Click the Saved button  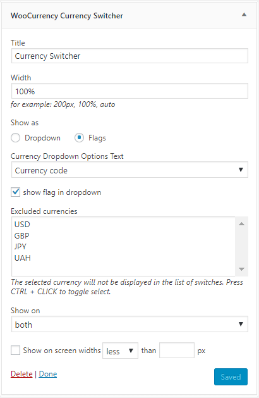click(x=231, y=377)
